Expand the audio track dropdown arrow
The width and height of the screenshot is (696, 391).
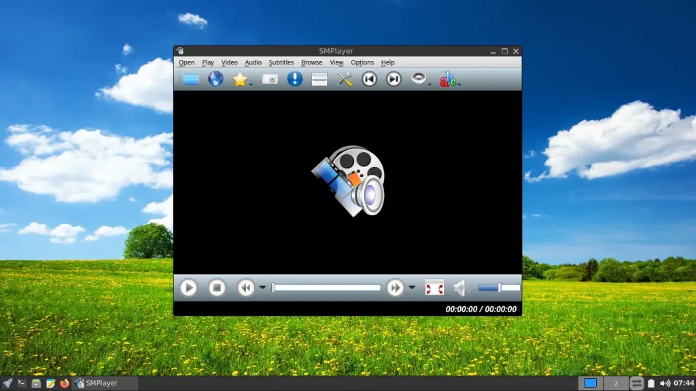click(x=430, y=84)
